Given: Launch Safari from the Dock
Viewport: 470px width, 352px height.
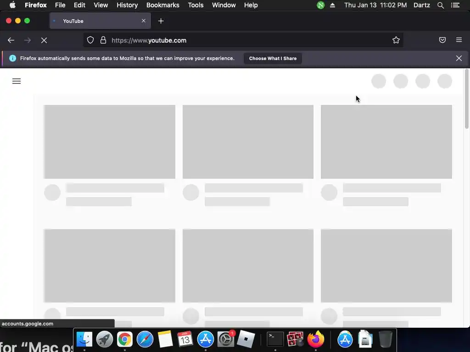Looking at the screenshot, I should pos(145,339).
